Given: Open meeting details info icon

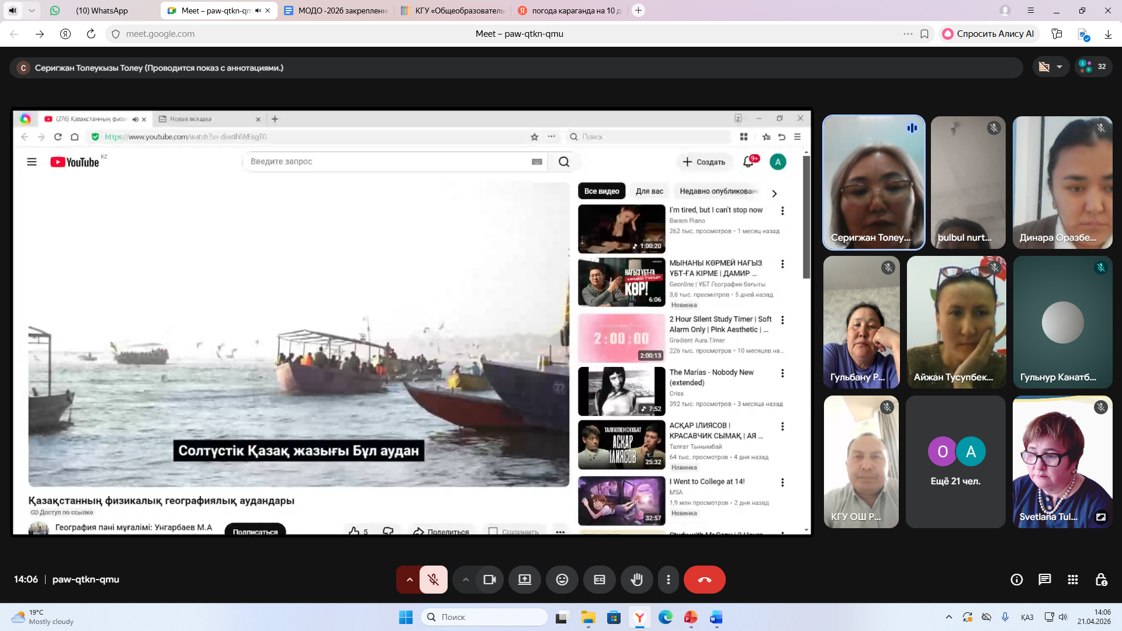Looking at the screenshot, I should coord(1016,580).
